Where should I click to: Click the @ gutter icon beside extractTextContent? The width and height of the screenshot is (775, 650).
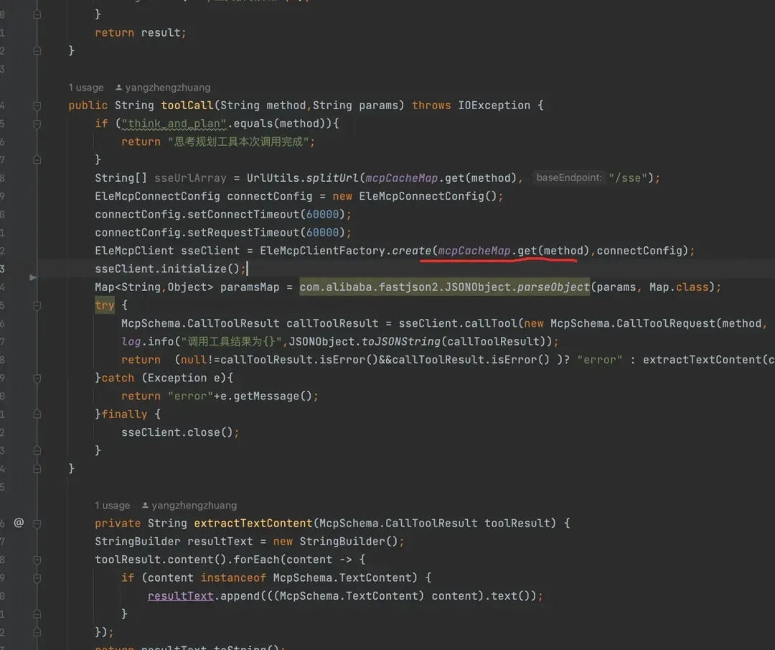(x=19, y=522)
